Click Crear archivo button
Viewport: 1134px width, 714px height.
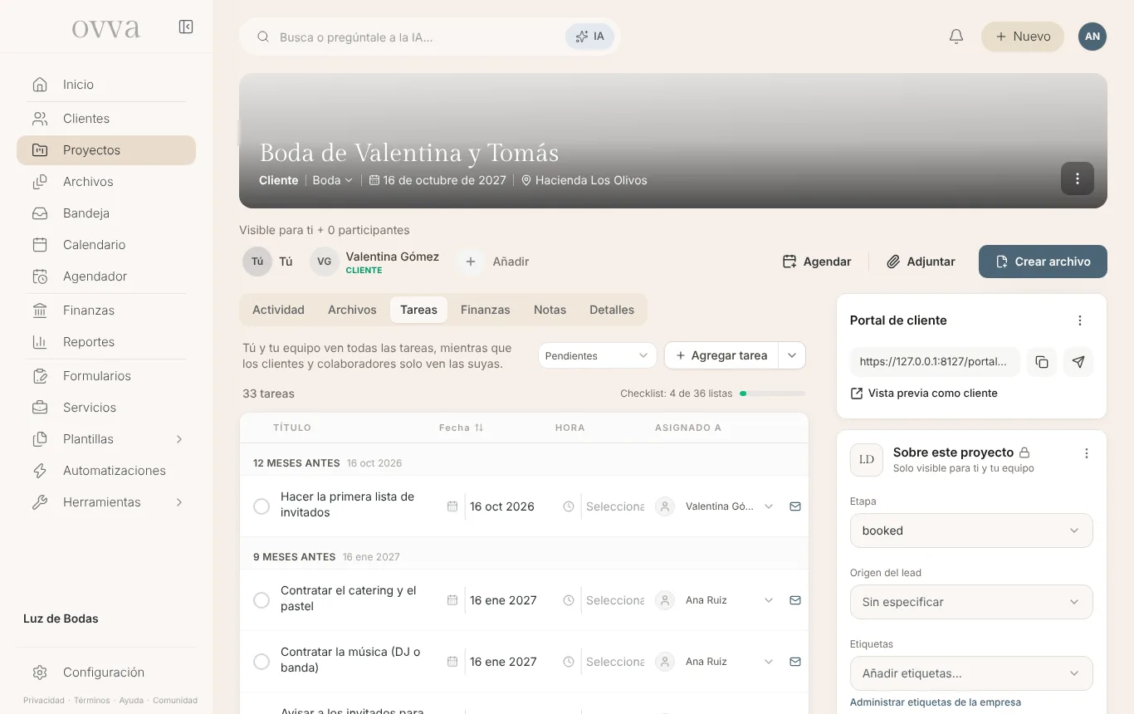coord(1043,262)
